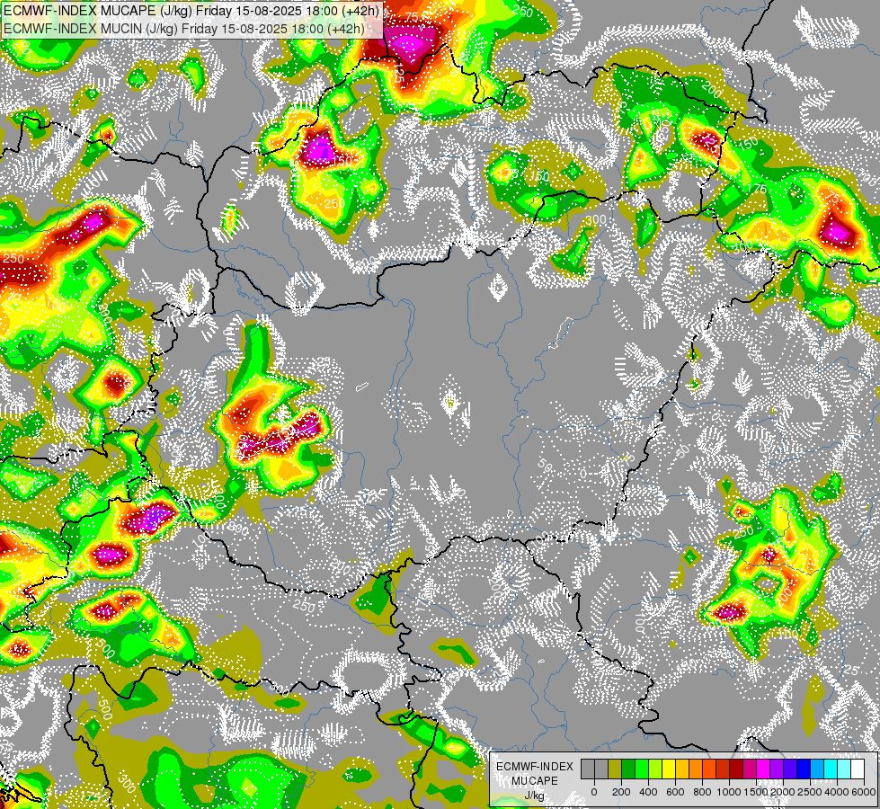Click the legend value 600

pos(675,792)
